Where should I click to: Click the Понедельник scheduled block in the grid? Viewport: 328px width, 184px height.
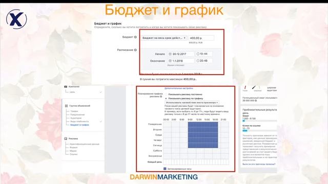(x=203, y=125)
